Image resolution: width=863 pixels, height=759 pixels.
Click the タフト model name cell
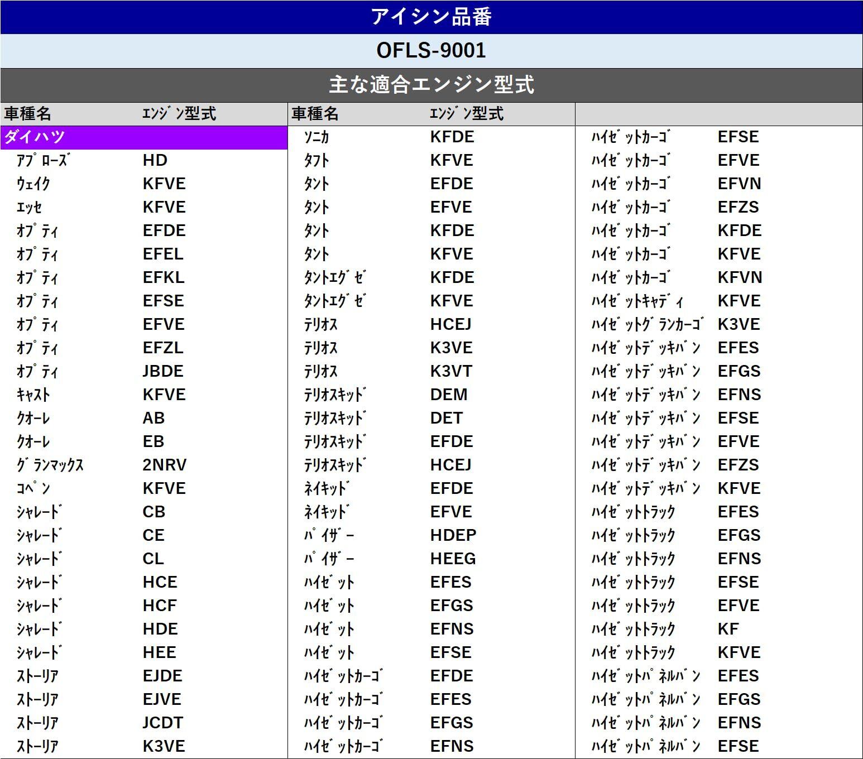pyautogui.click(x=317, y=161)
